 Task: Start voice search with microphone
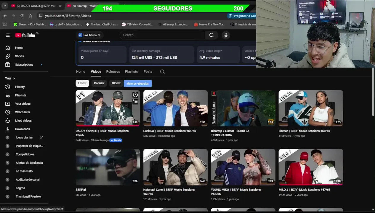coord(226,35)
